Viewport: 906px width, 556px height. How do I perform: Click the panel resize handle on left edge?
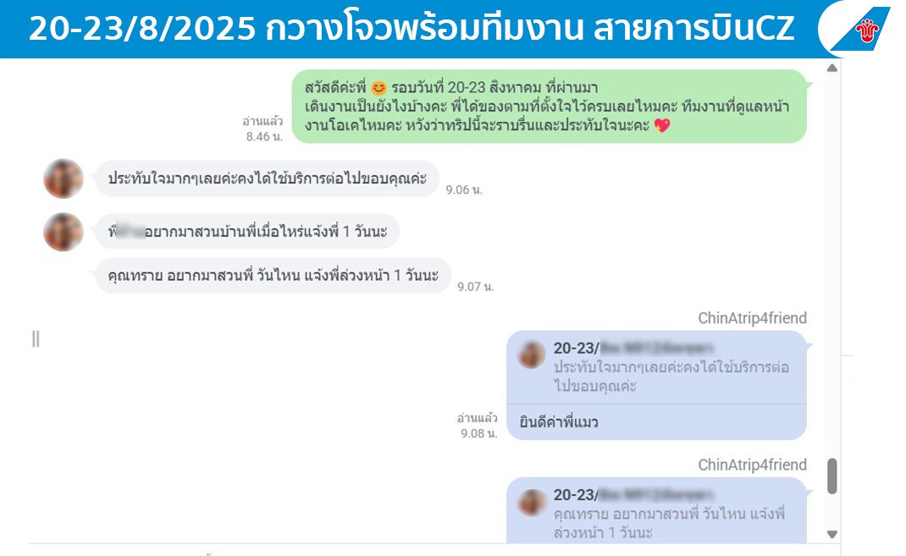pos(36,339)
